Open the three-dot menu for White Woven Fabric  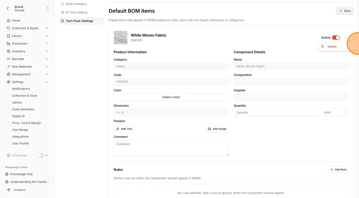click(x=345, y=38)
